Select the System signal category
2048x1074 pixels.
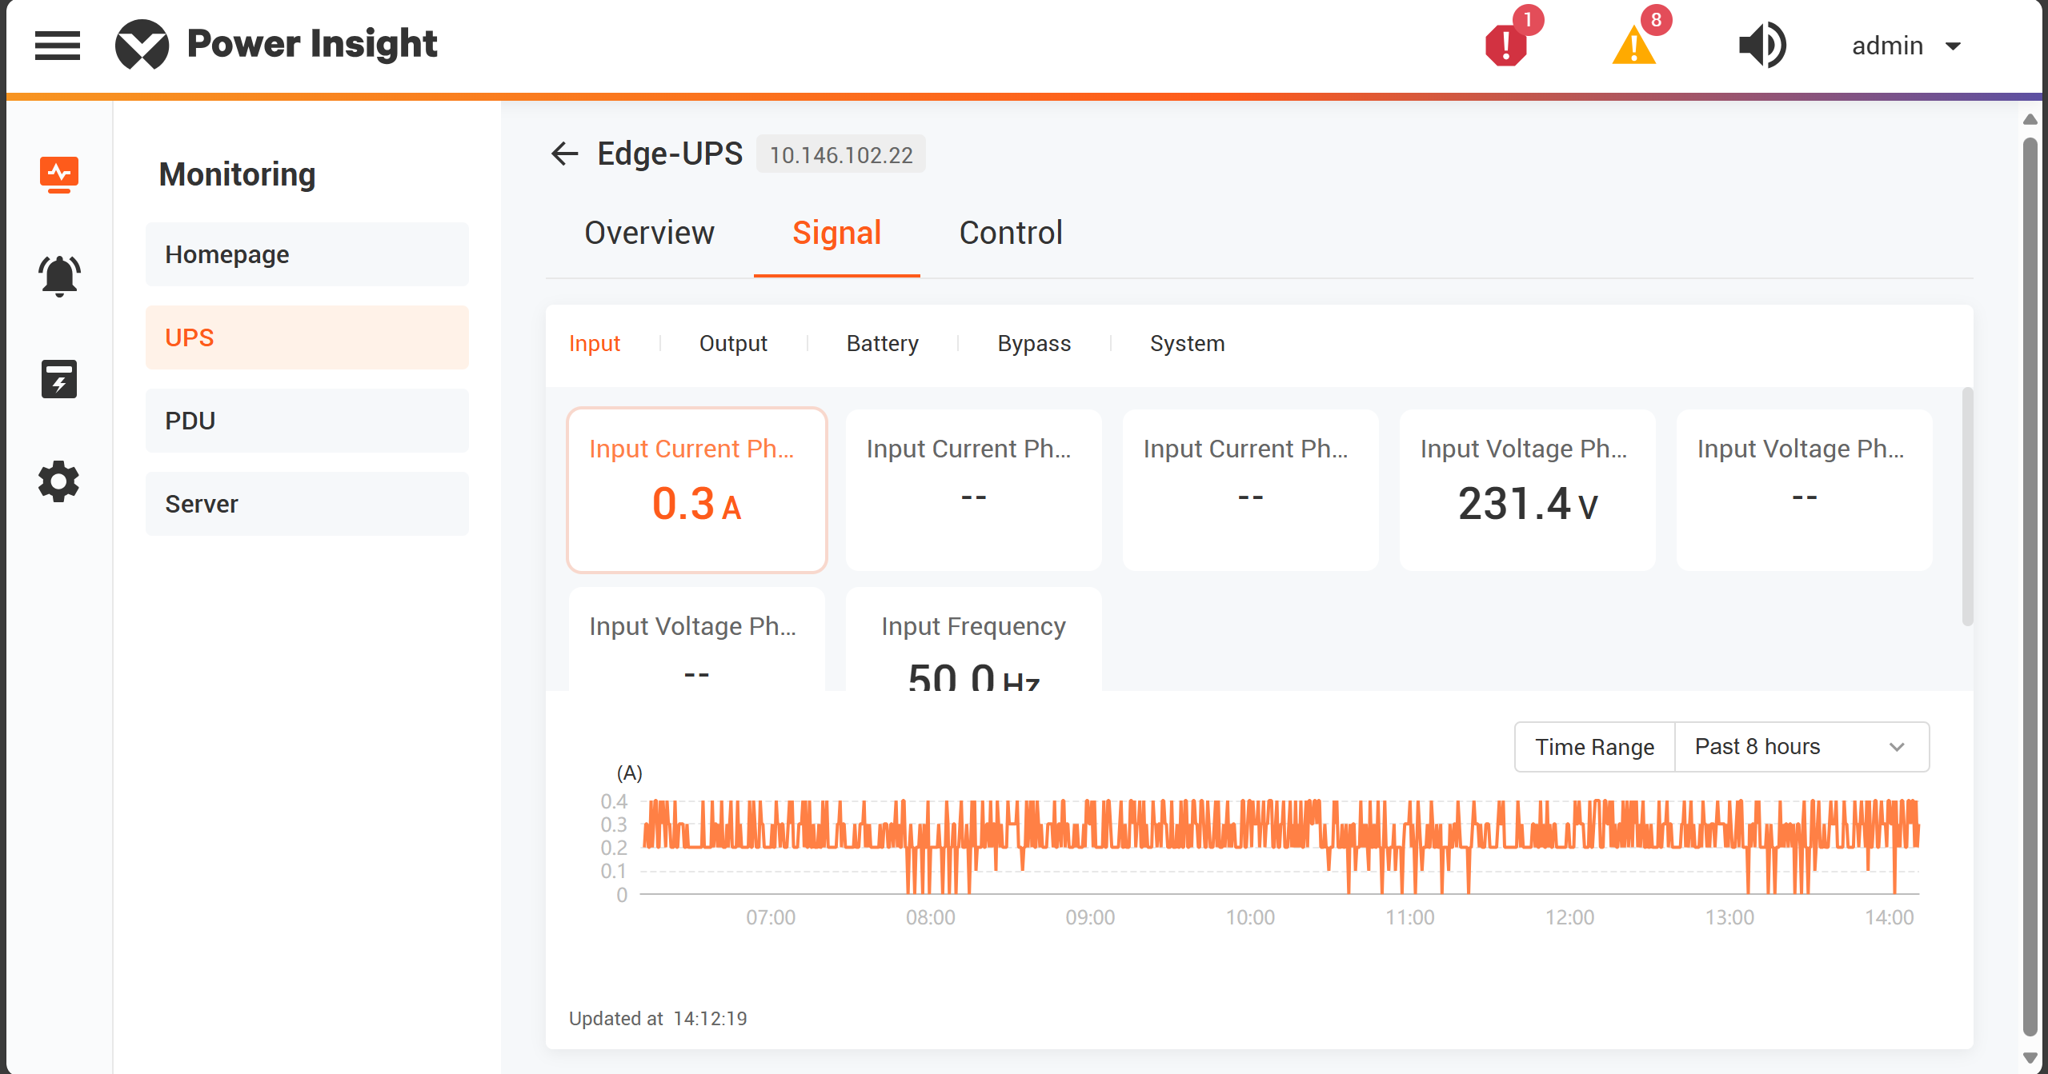1187,343
